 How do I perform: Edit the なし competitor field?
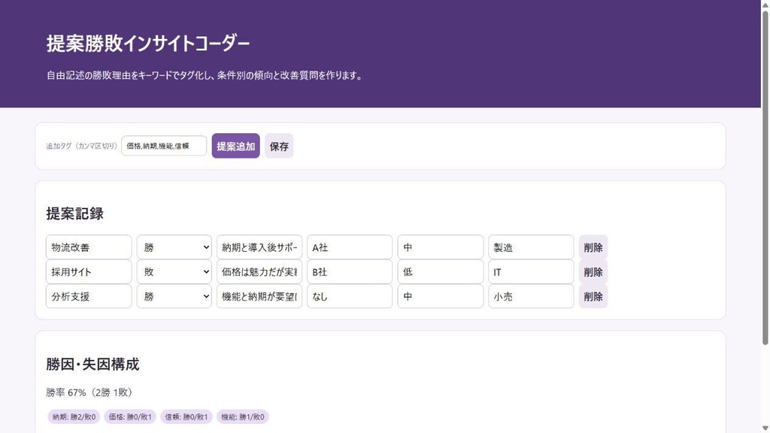point(350,296)
